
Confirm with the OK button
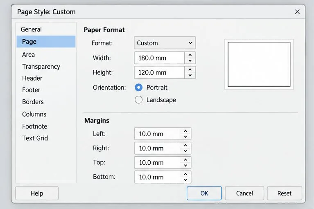click(204, 193)
